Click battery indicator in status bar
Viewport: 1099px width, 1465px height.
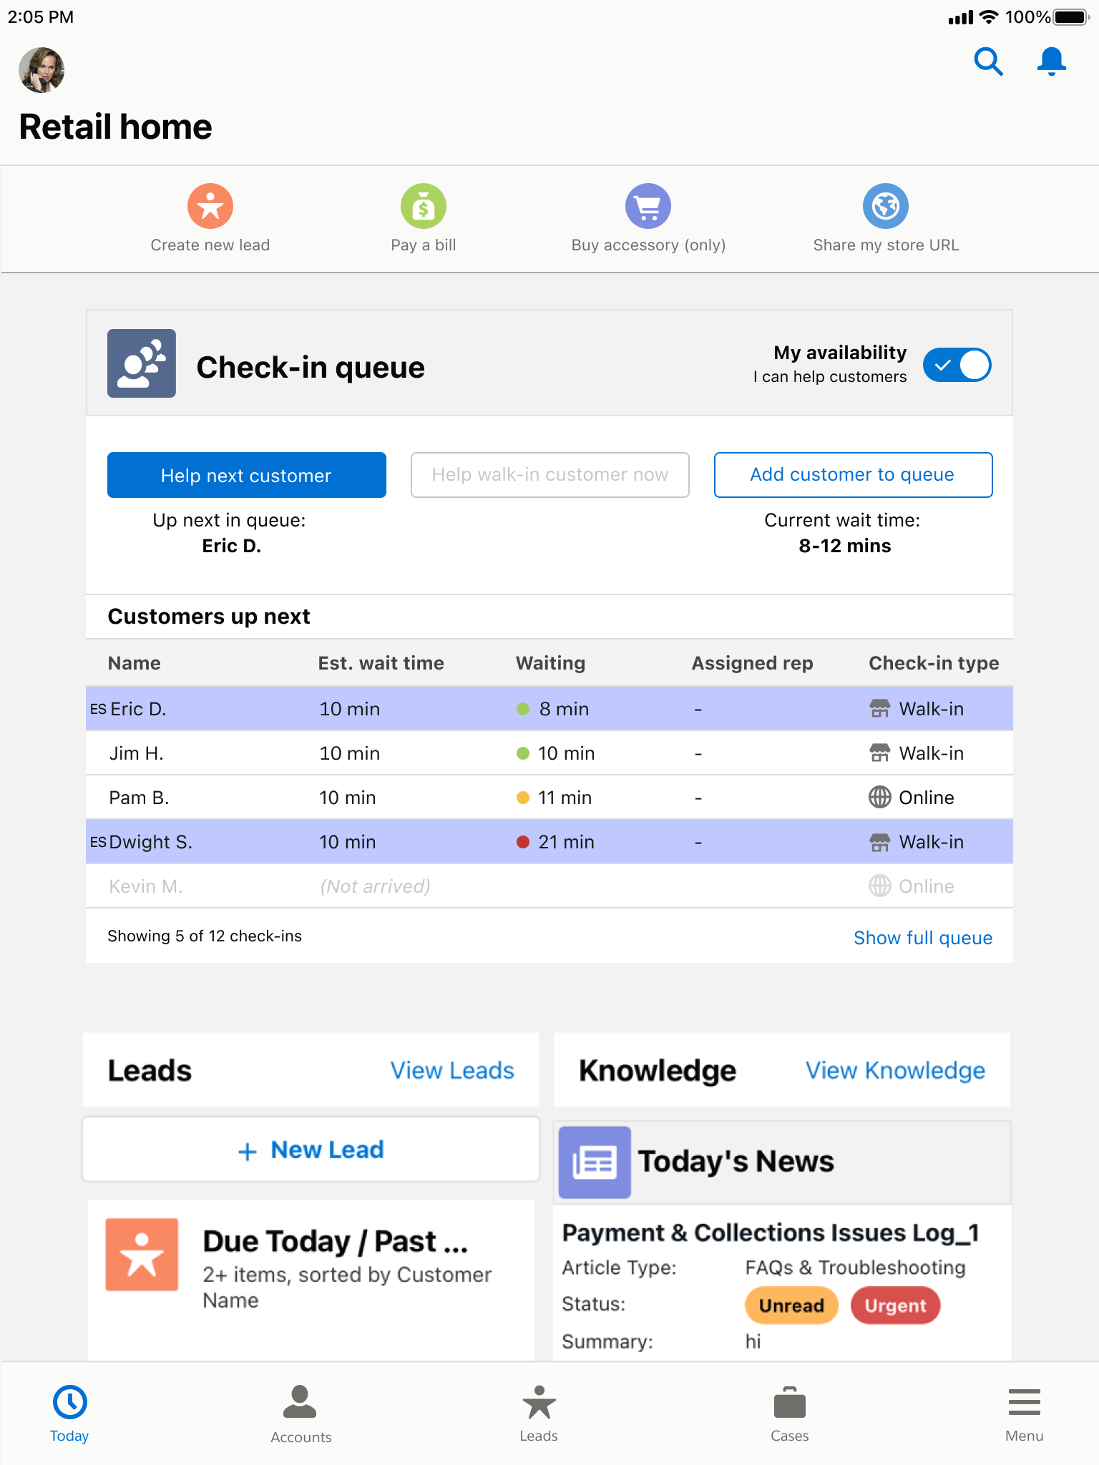(1071, 17)
